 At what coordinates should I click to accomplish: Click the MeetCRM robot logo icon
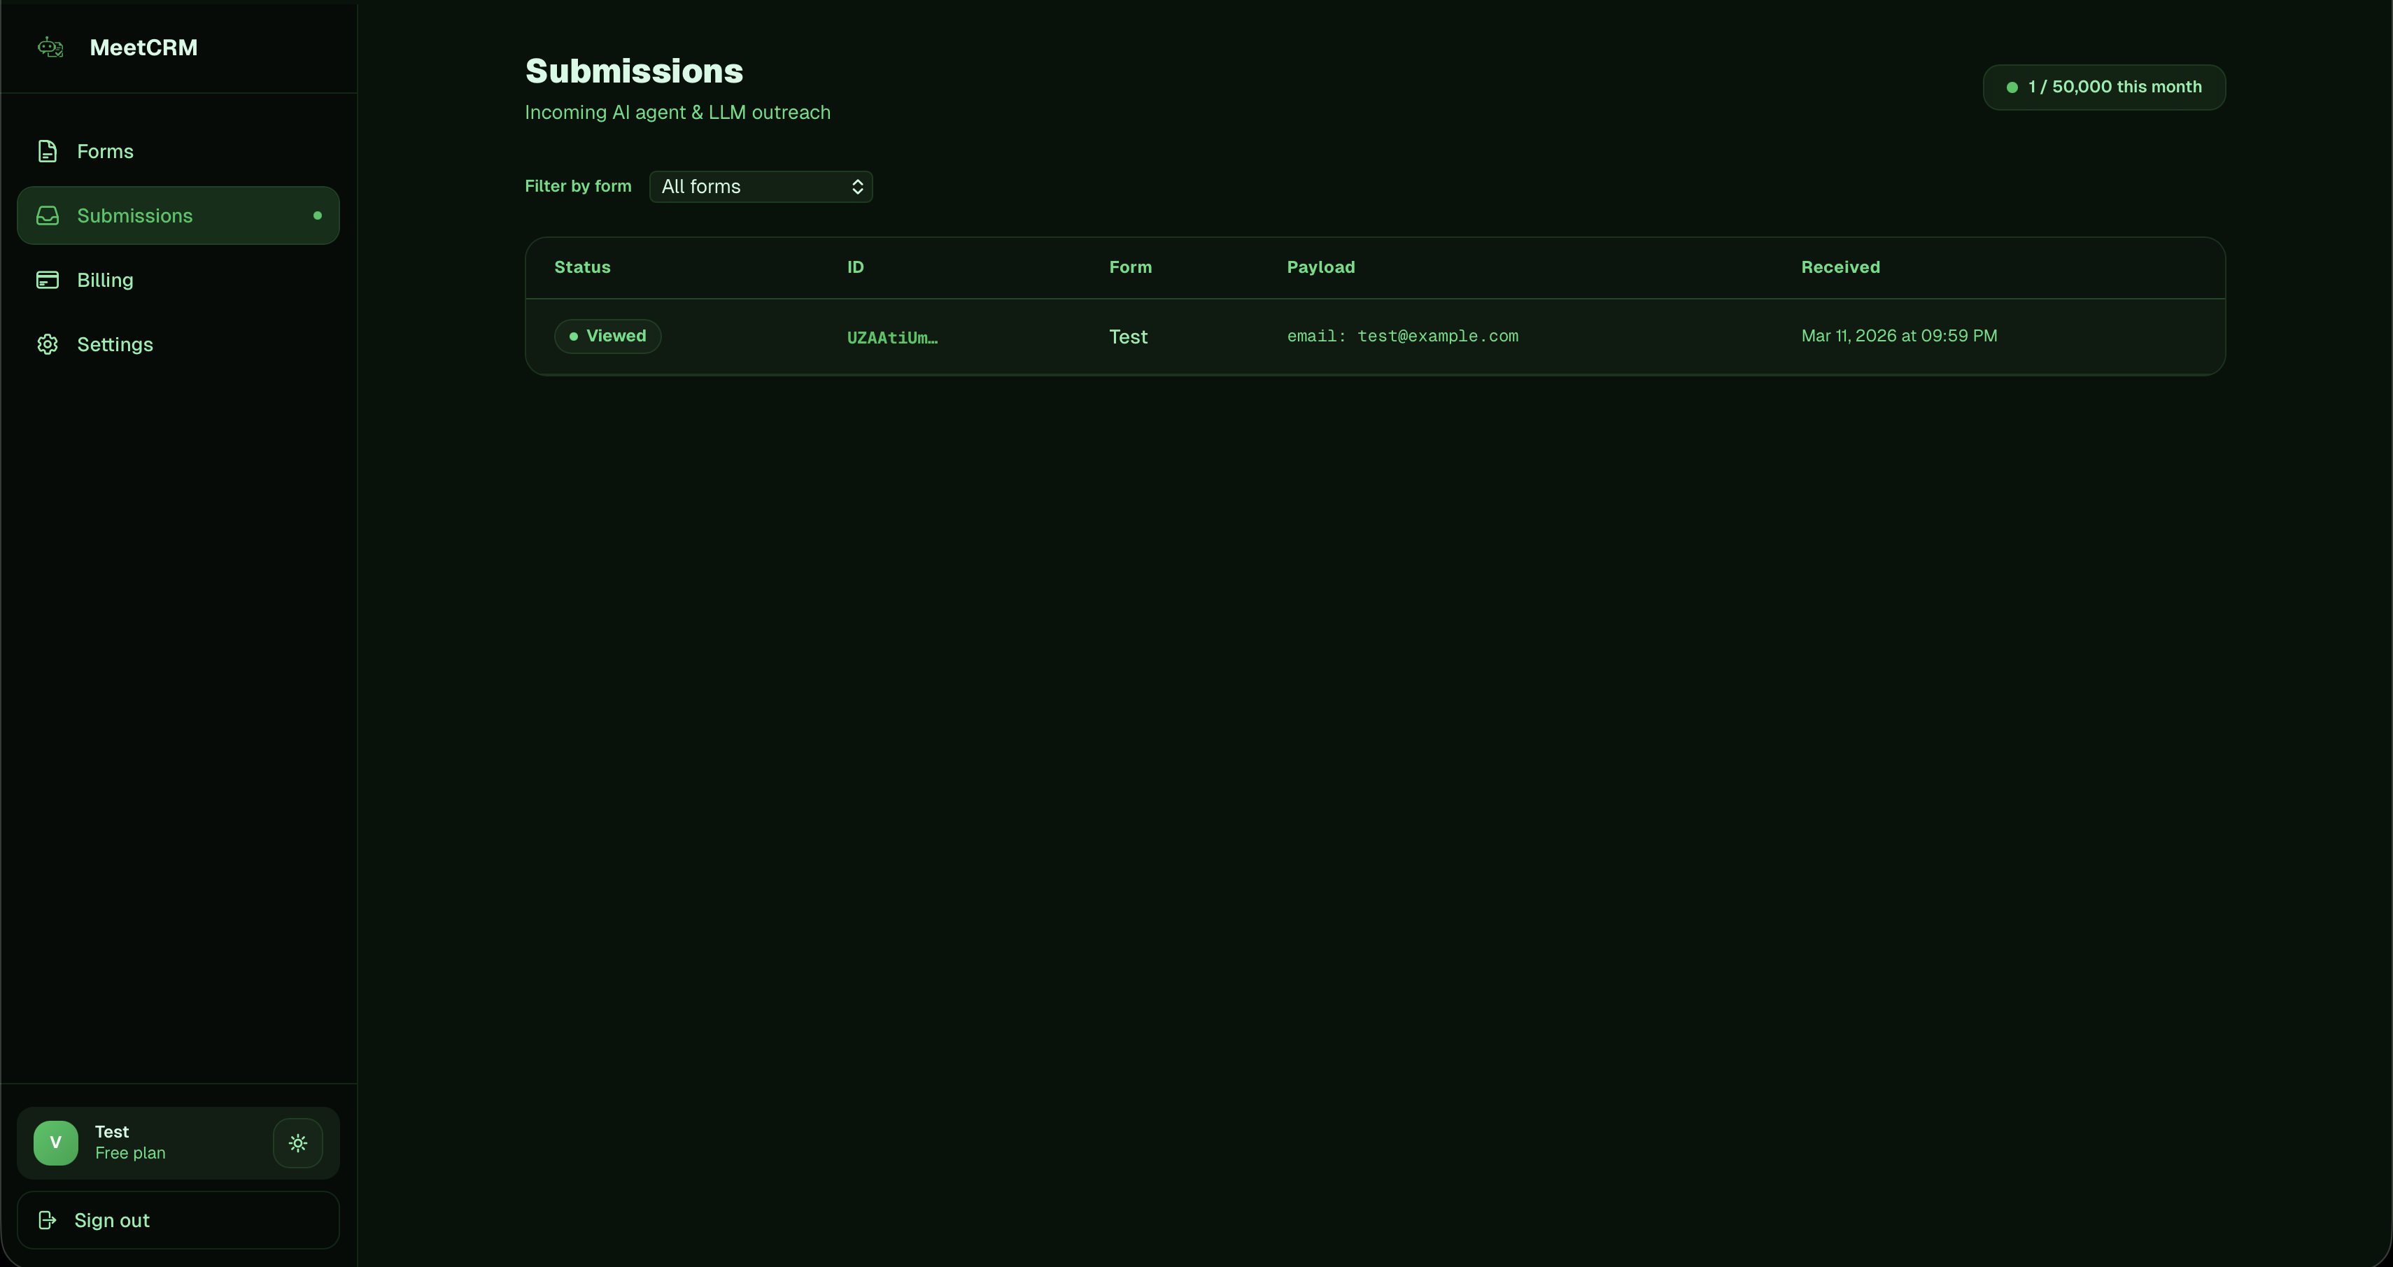(51, 48)
